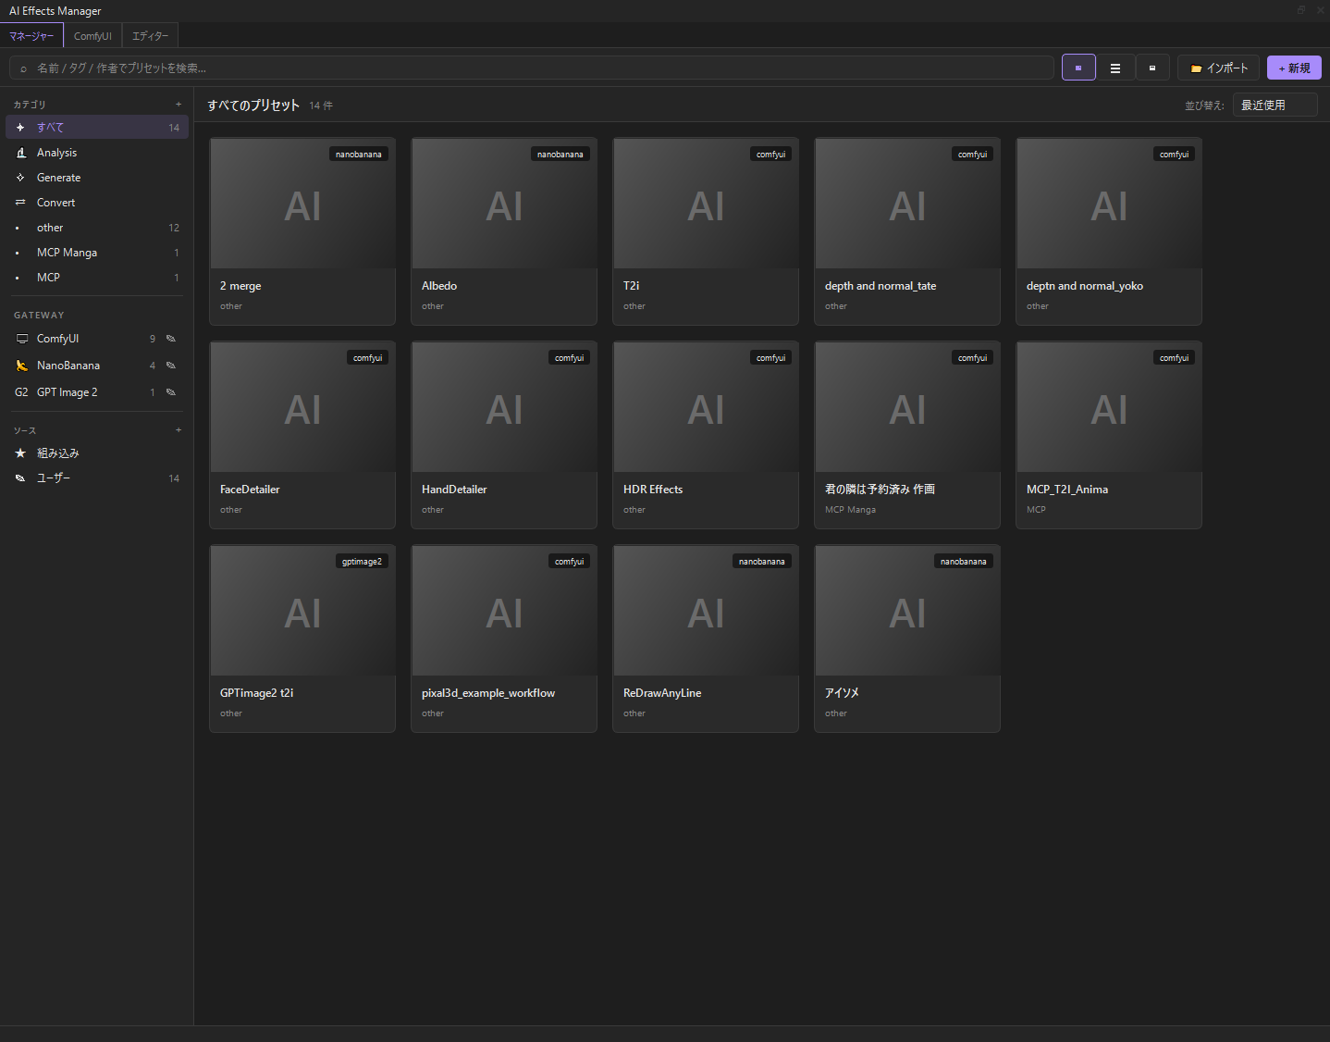Switch to compact card view
1330x1042 pixels.
coord(1152,68)
